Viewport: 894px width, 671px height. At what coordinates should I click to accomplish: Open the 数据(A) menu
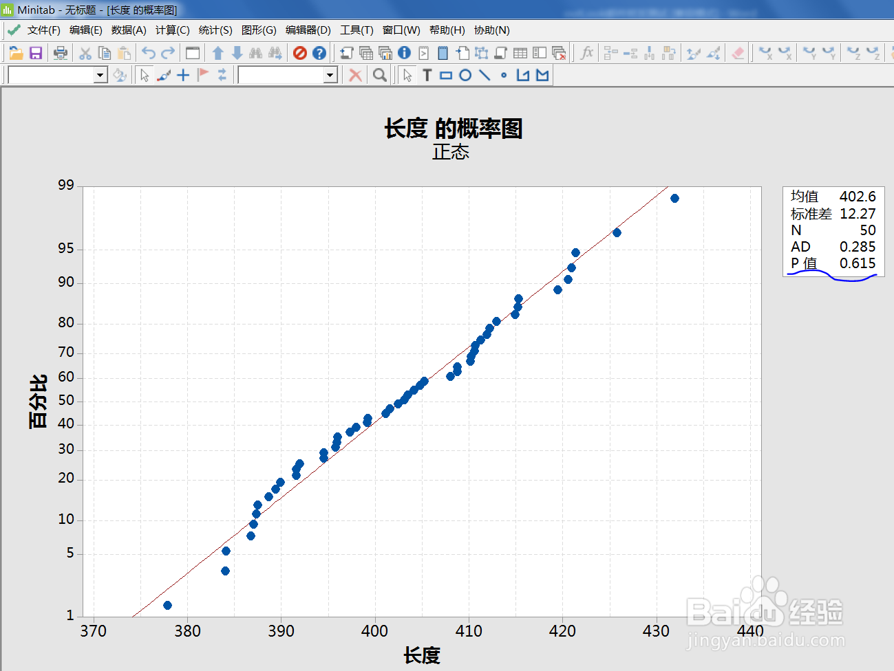coord(129,30)
